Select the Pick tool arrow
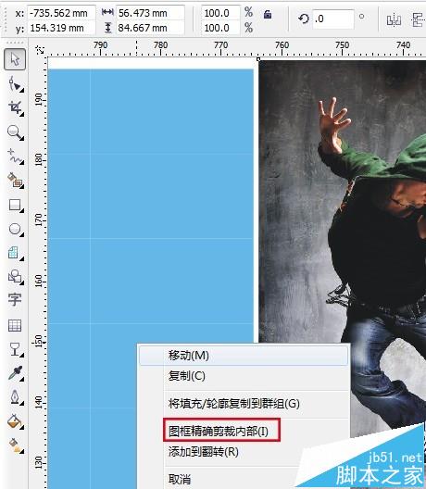The width and height of the screenshot is (426, 489). coord(15,59)
